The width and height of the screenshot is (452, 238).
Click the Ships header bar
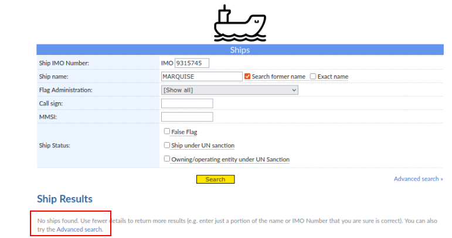tap(240, 50)
